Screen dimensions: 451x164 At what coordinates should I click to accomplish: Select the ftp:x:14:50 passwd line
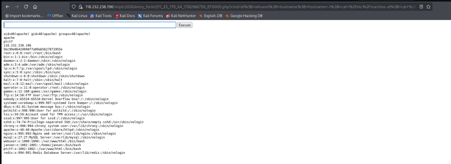coord(43,95)
